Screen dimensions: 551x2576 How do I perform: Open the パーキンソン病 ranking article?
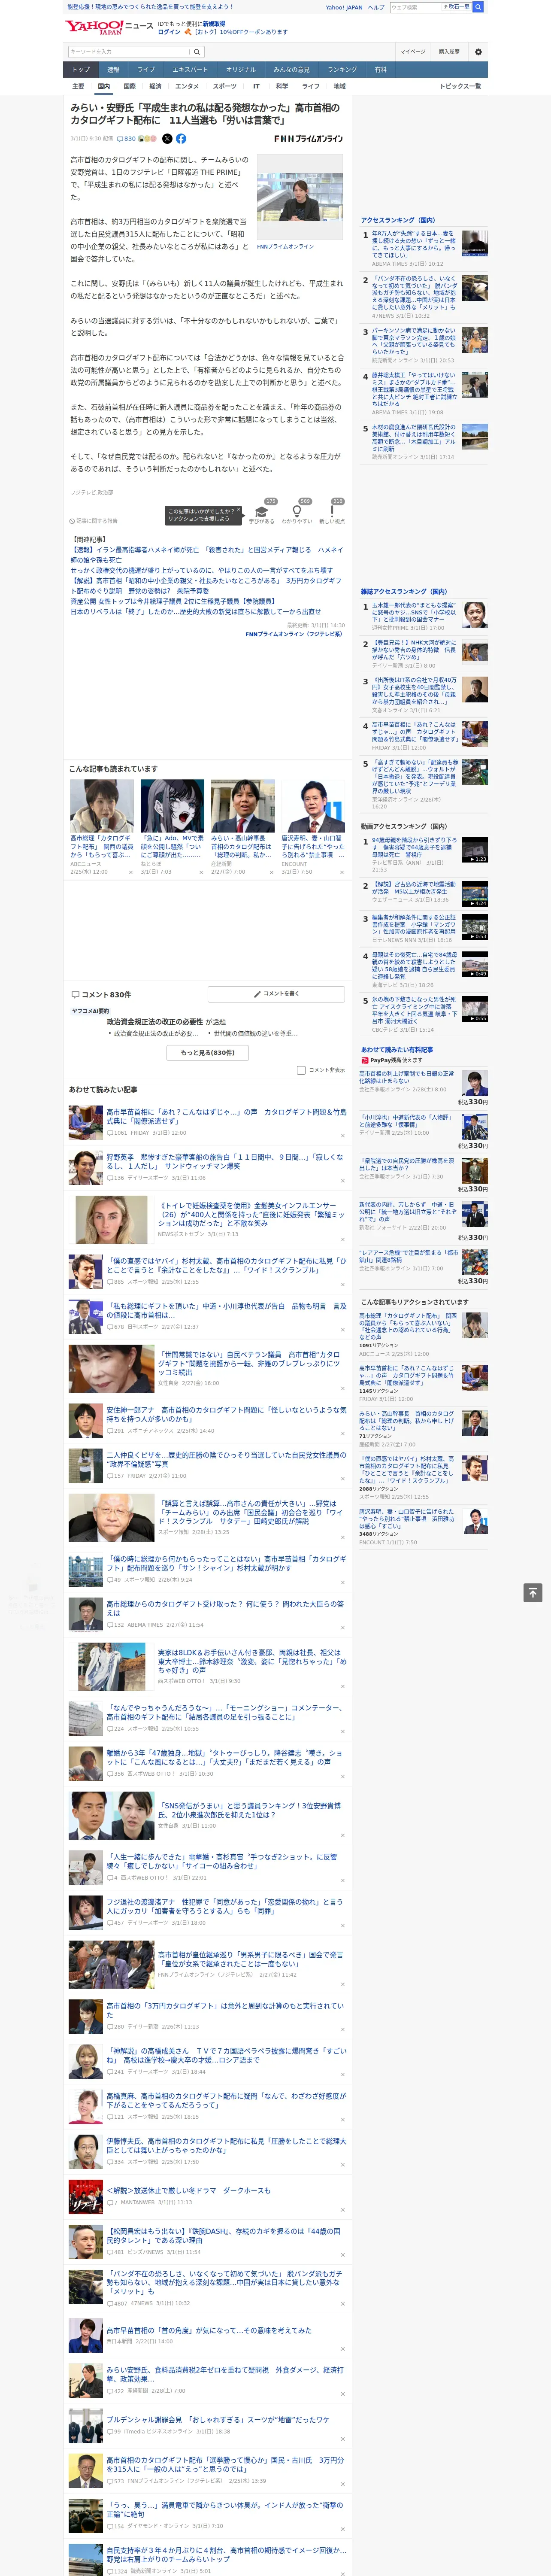tap(414, 341)
